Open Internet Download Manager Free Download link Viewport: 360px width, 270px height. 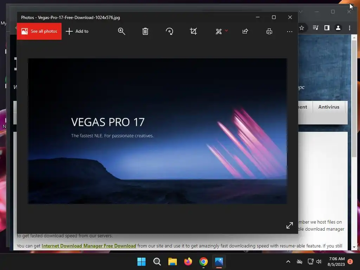point(89,246)
